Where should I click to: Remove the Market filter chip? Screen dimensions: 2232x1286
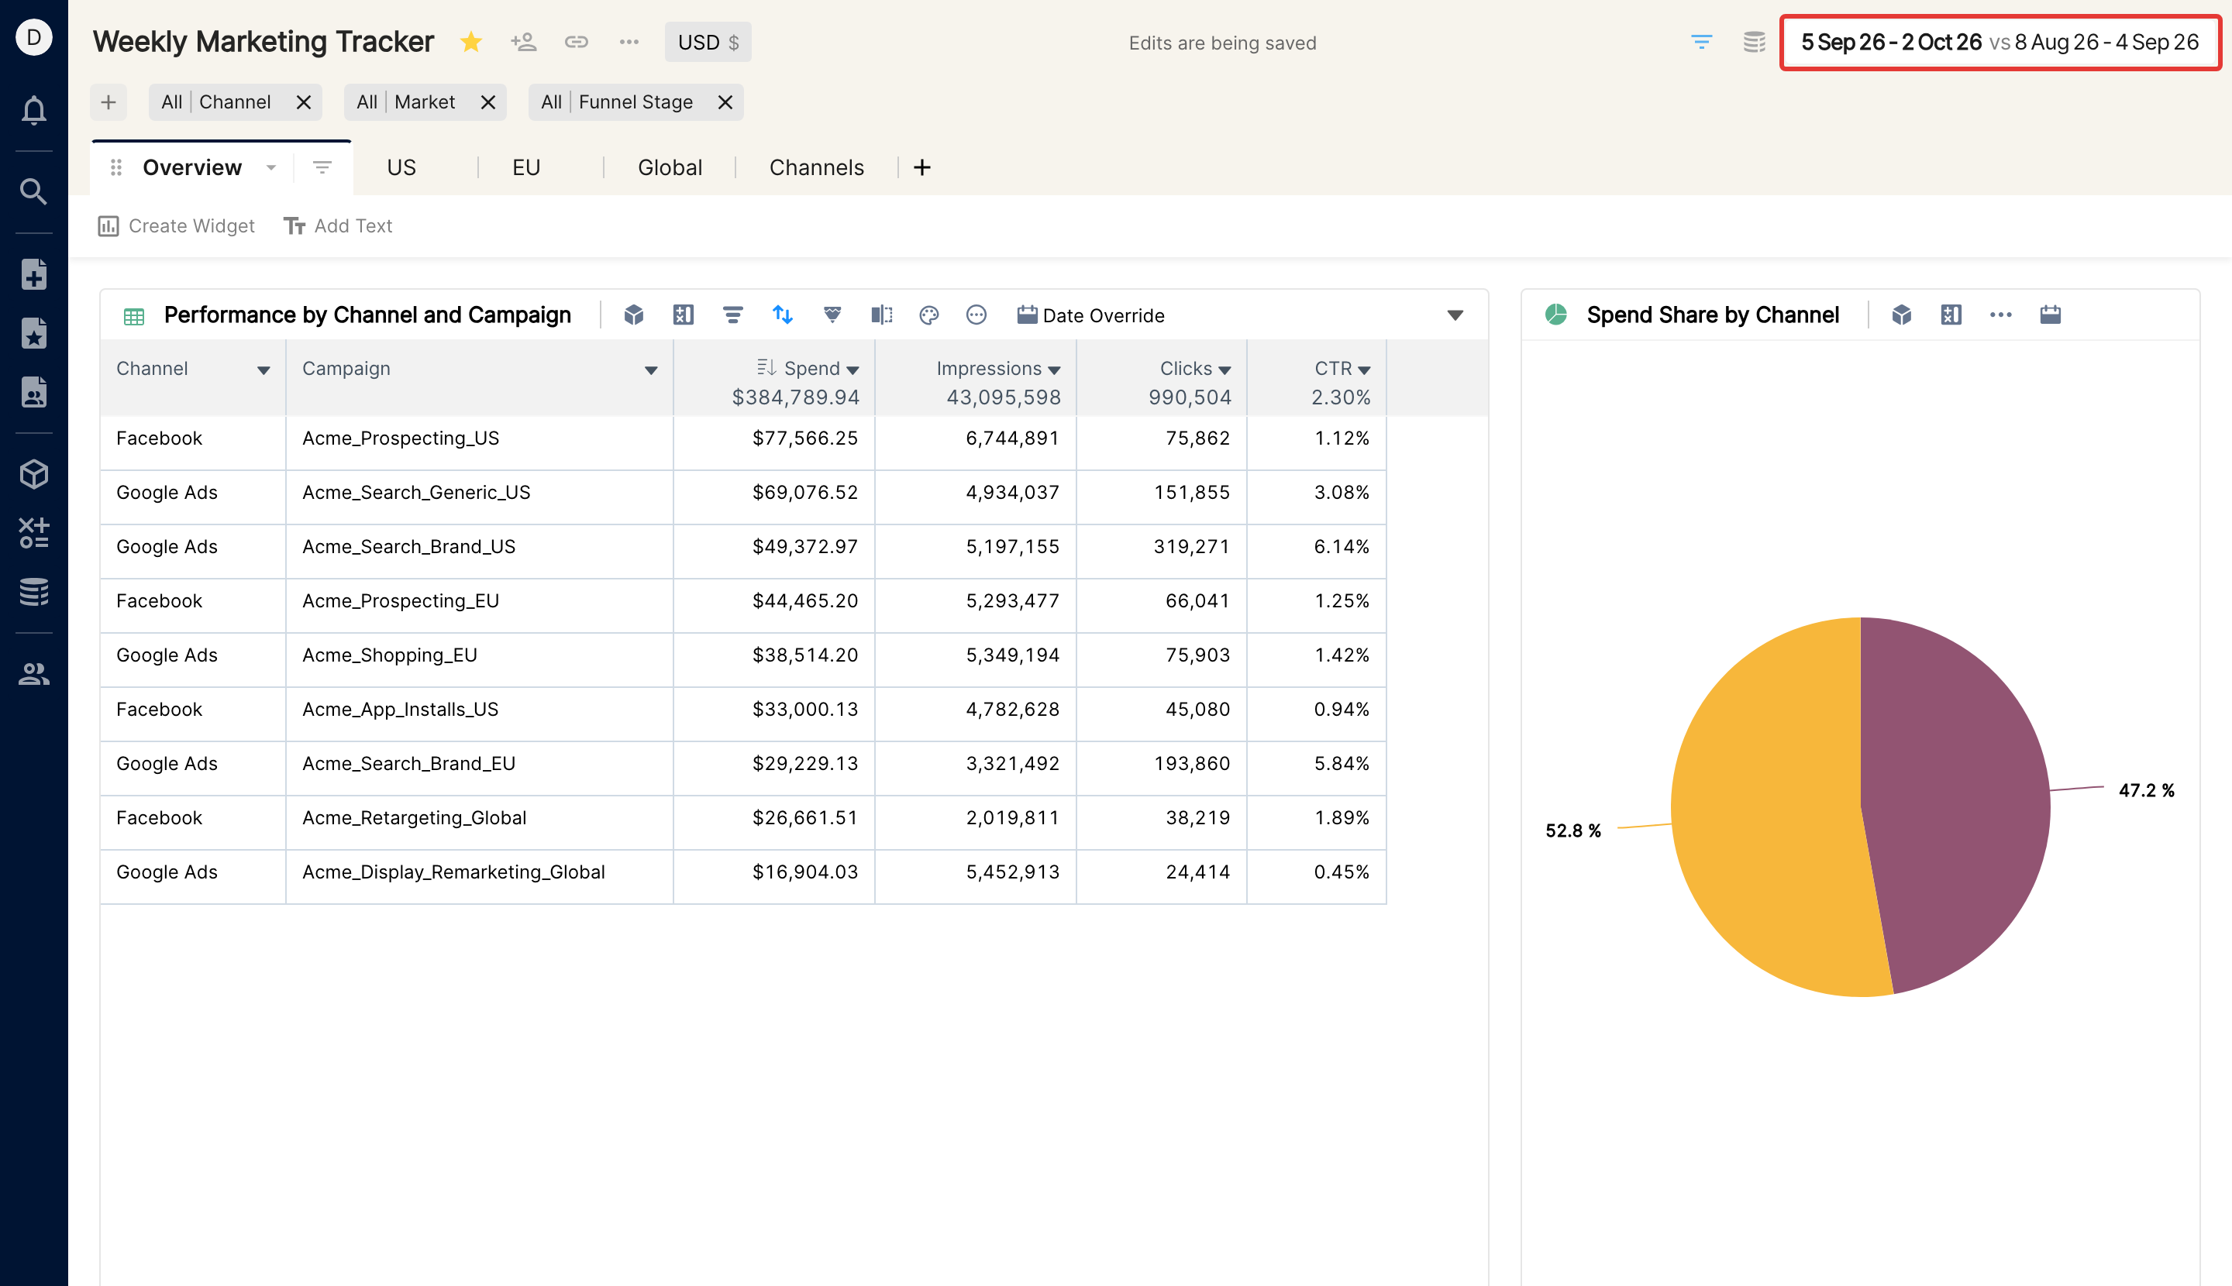click(487, 101)
